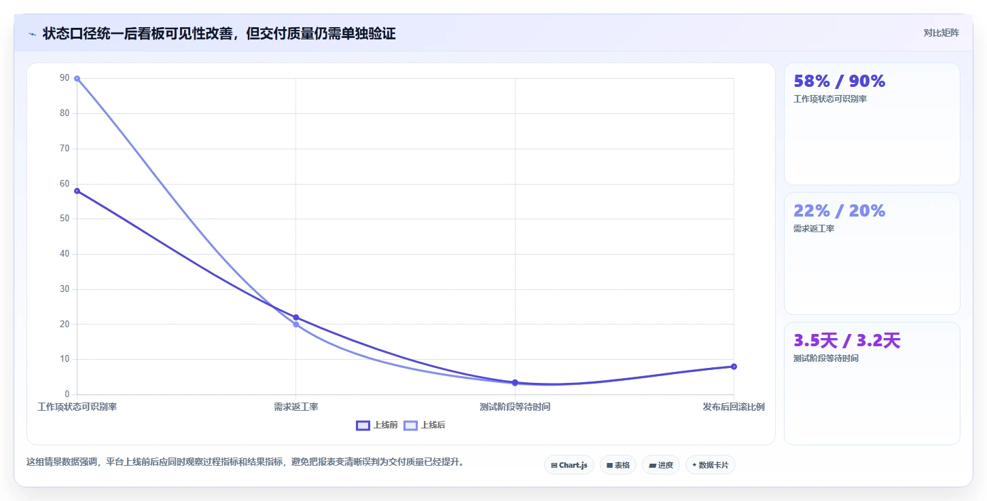Click the 对比矩阵 label at top right

(941, 33)
